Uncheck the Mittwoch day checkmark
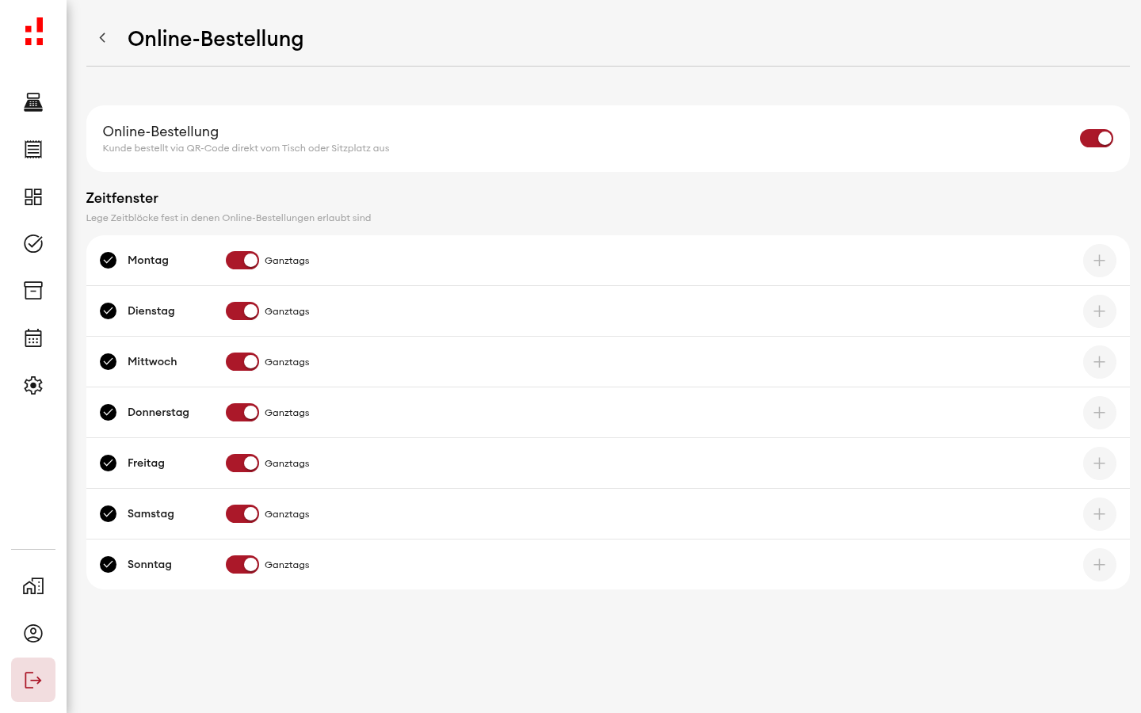The height and width of the screenshot is (713, 1141). [109, 362]
